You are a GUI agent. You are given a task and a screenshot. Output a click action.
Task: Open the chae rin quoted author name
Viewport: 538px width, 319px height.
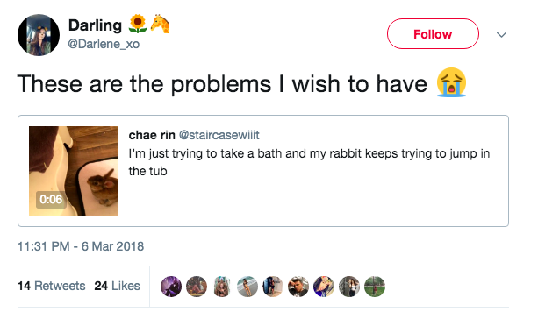152,135
